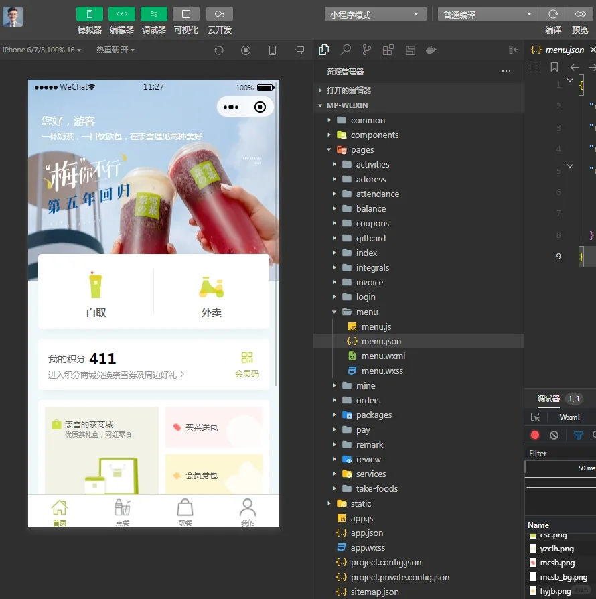Open 云开发 cloud development
This screenshot has width=596, height=599.
pyautogui.click(x=220, y=14)
